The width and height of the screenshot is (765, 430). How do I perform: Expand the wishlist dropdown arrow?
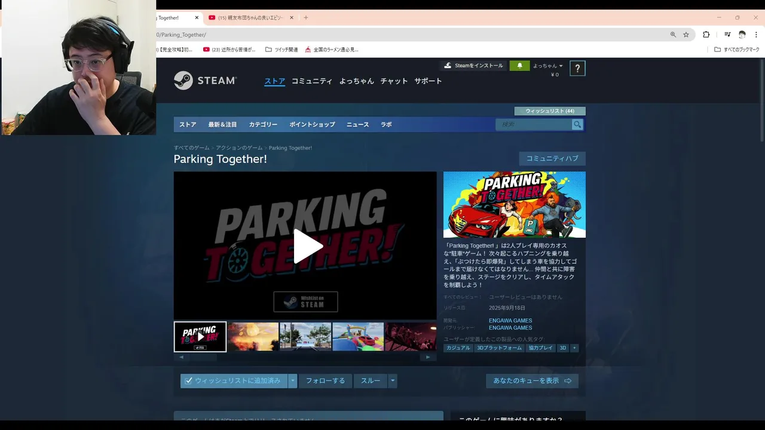coord(292,381)
